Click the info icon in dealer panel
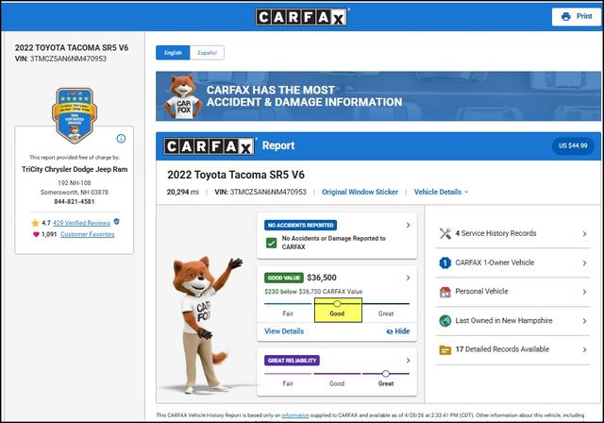 pos(121,138)
